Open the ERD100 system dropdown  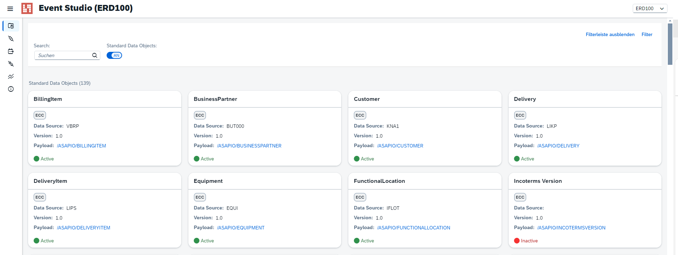coord(650,8)
